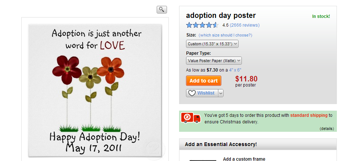Open the shipping details link
This screenshot has height=161, width=360.
[327, 129]
